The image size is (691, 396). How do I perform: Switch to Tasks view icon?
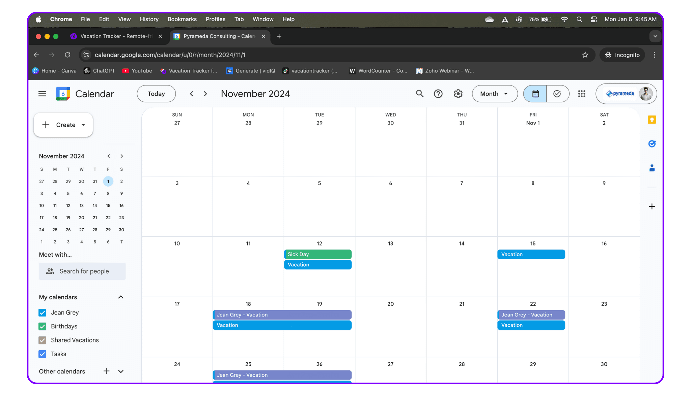click(557, 94)
